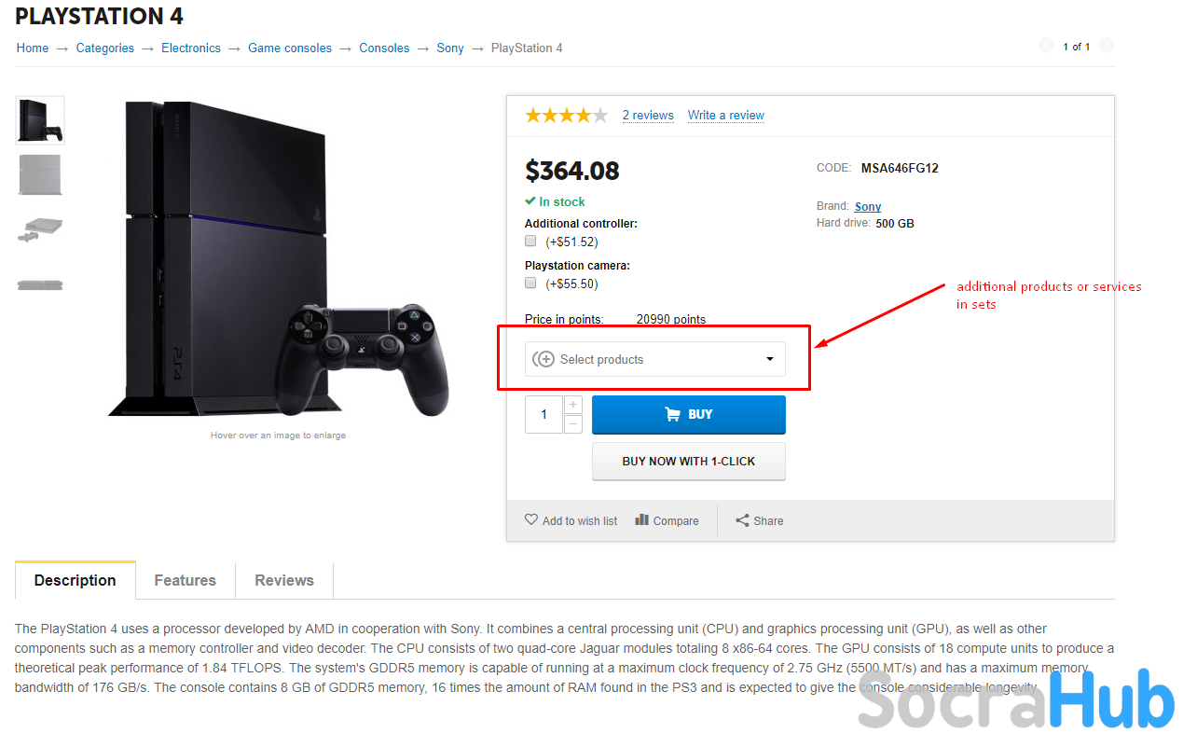Click the star rating icons
Viewport: 1197px width, 733px height.
tap(567, 115)
